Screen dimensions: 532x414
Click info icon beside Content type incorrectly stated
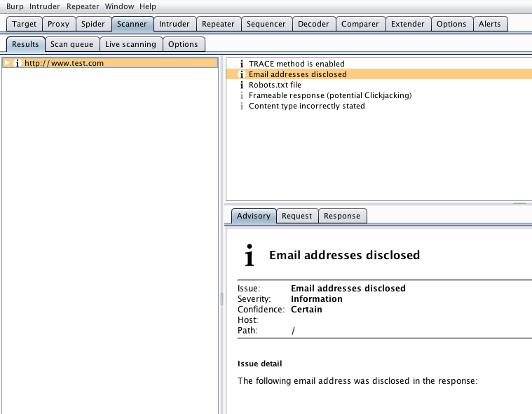(242, 106)
